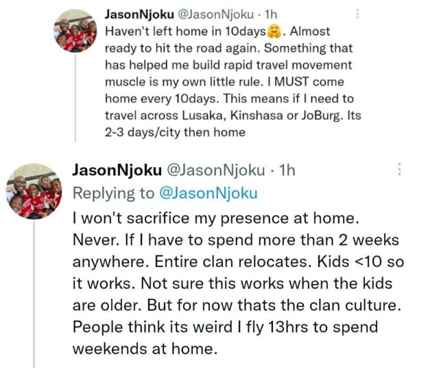This screenshot has width=428, height=368.
Task: Click the profile avatar on the first tweet
Action: coord(76,31)
